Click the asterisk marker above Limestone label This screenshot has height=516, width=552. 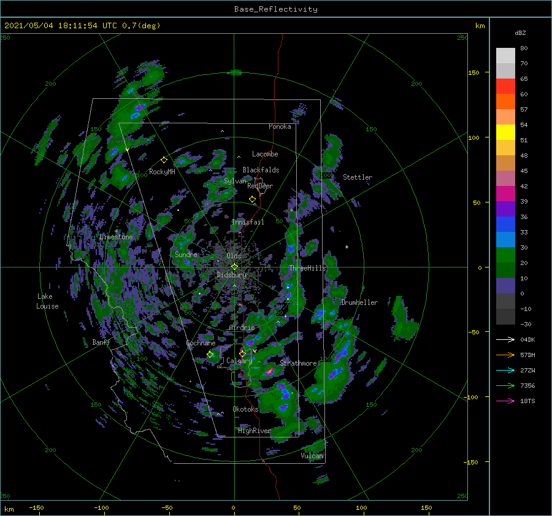pyautogui.click(x=116, y=231)
